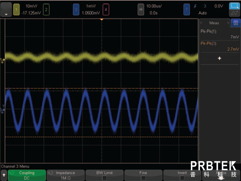Click the Meas sidebar tab header
The width and height of the screenshot is (241, 181).
point(214,23)
